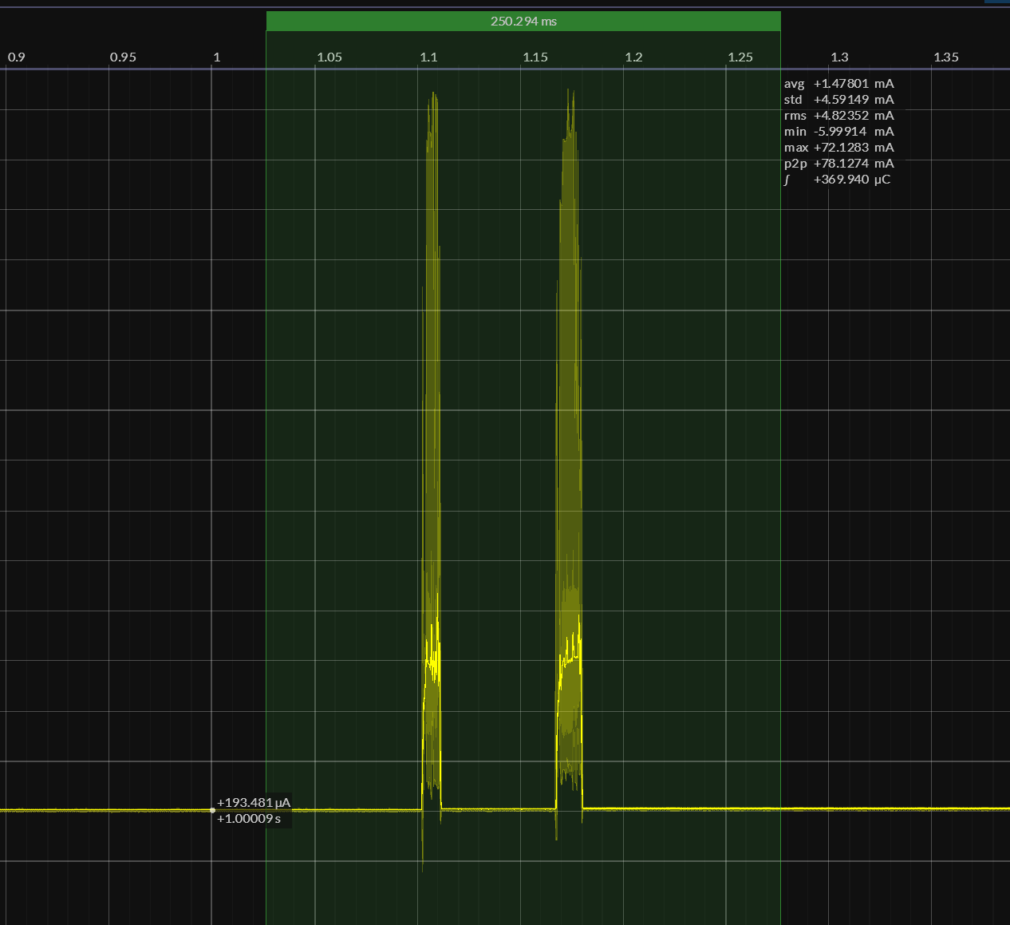This screenshot has width=1010, height=925.
Task: Click the right edge of the green marker region
Action: [780, 479]
